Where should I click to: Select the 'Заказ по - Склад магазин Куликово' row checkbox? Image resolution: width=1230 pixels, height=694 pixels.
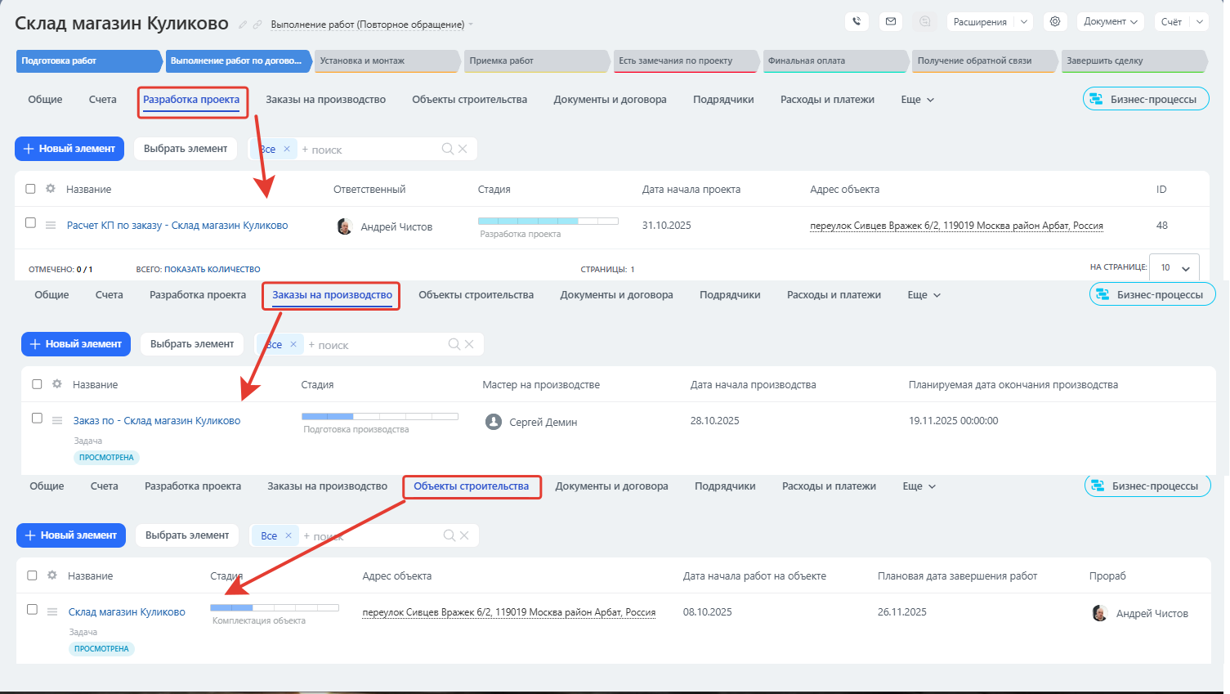point(37,419)
